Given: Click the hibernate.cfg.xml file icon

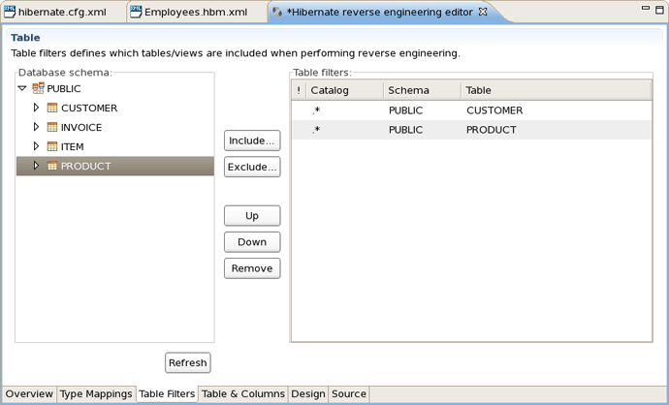Looking at the screenshot, I should [x=10, y=13].
